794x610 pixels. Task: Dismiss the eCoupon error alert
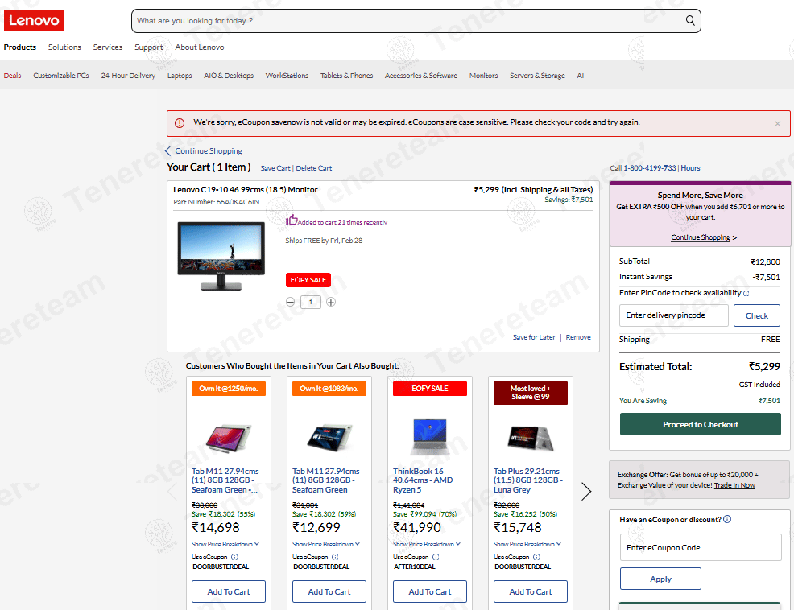point(777,123)
